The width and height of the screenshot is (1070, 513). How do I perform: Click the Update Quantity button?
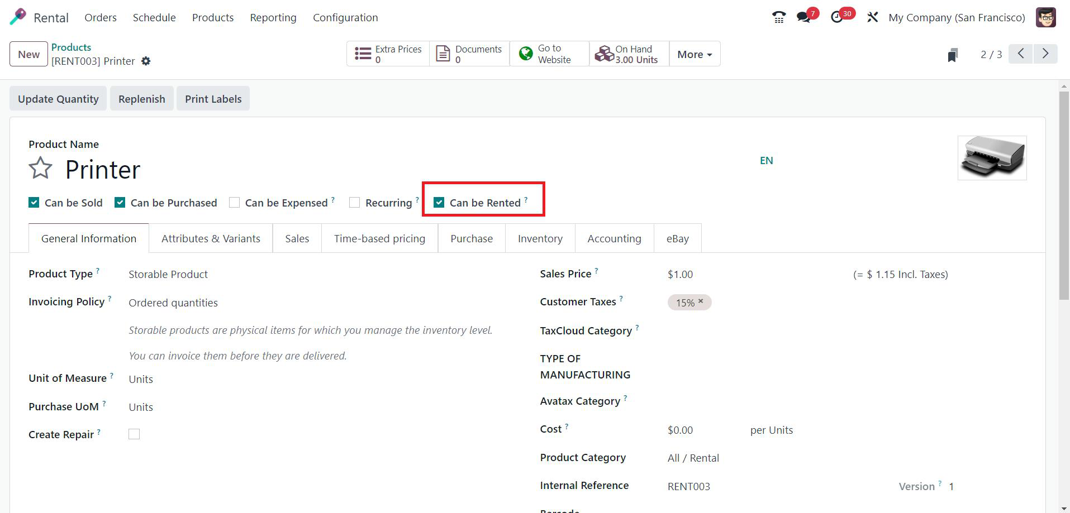point(58,99)
